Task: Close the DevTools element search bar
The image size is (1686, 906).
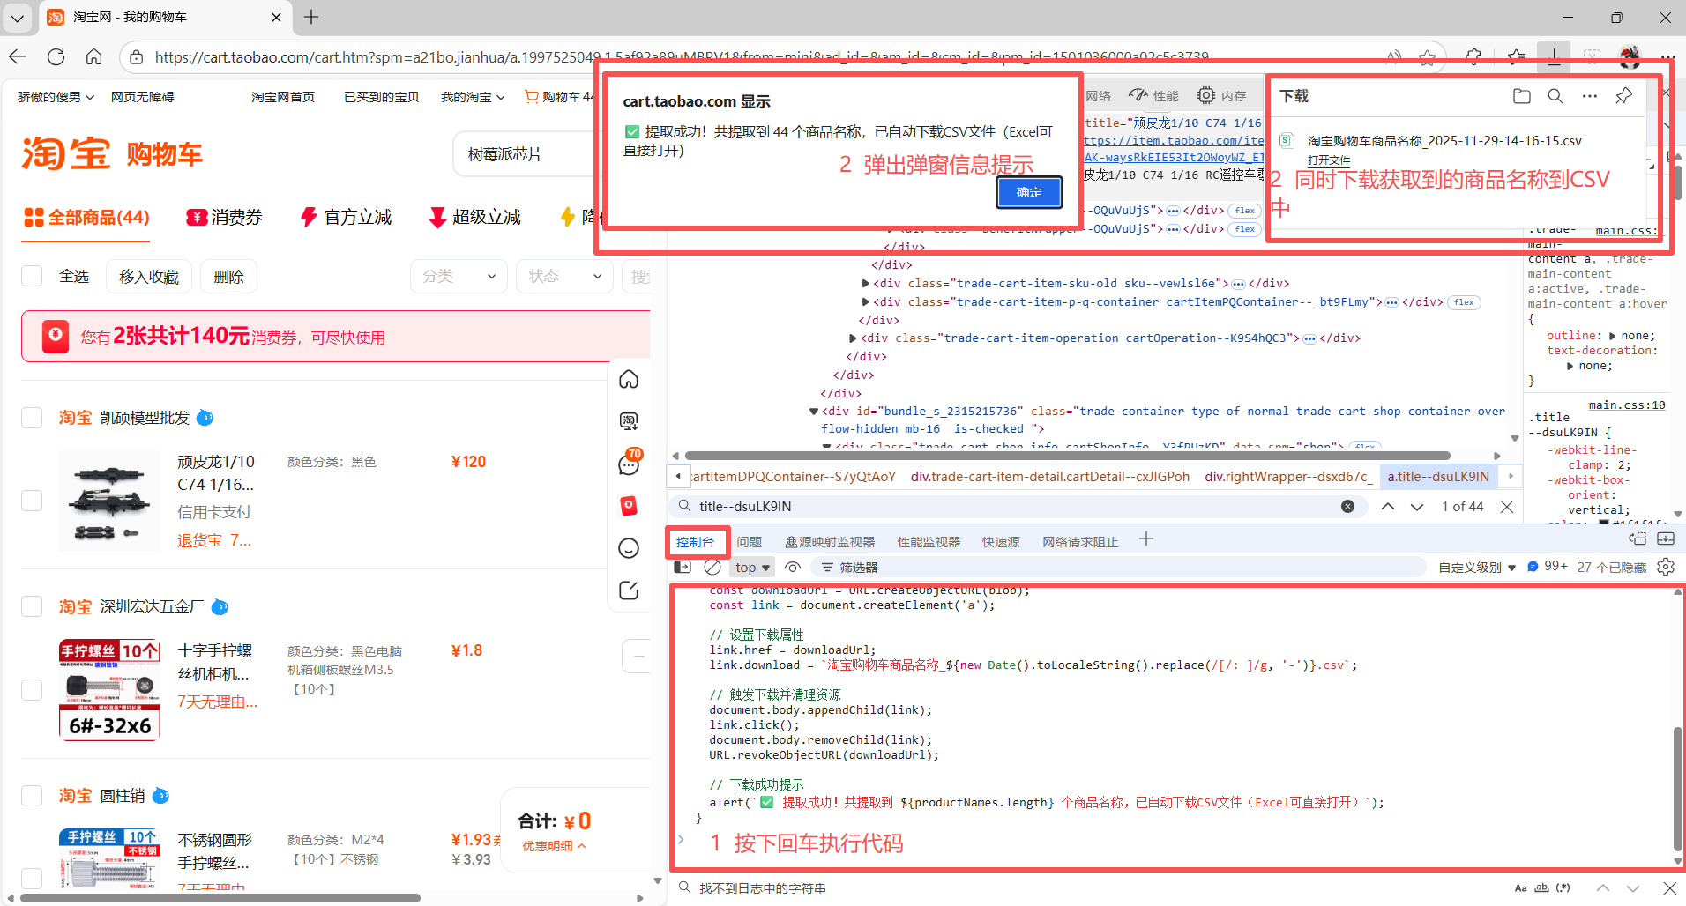Action: coord(1507,507)
